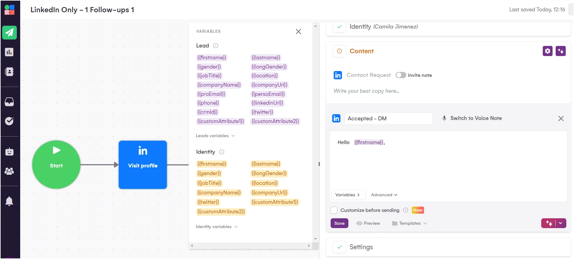The image size is (574, 259).
Task: Click the Content warning status icon
Action: click(339, 51)
